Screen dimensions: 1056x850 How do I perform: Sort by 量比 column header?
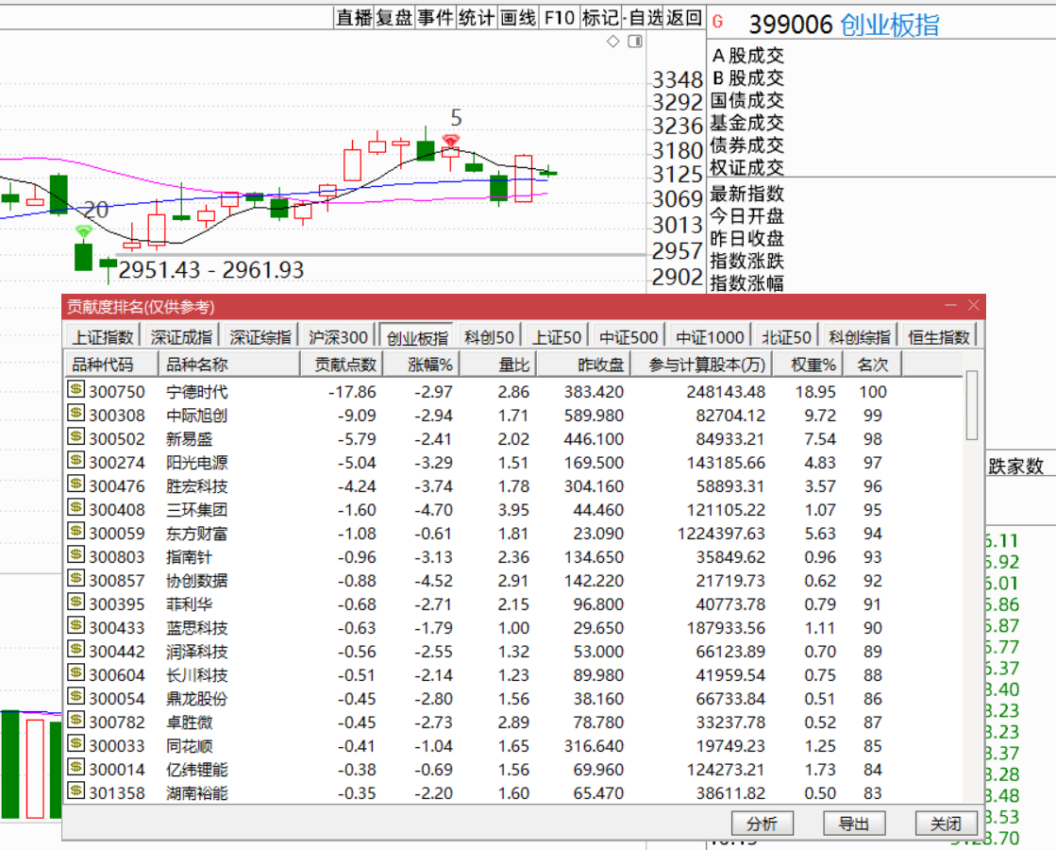[x=498, y=364]
